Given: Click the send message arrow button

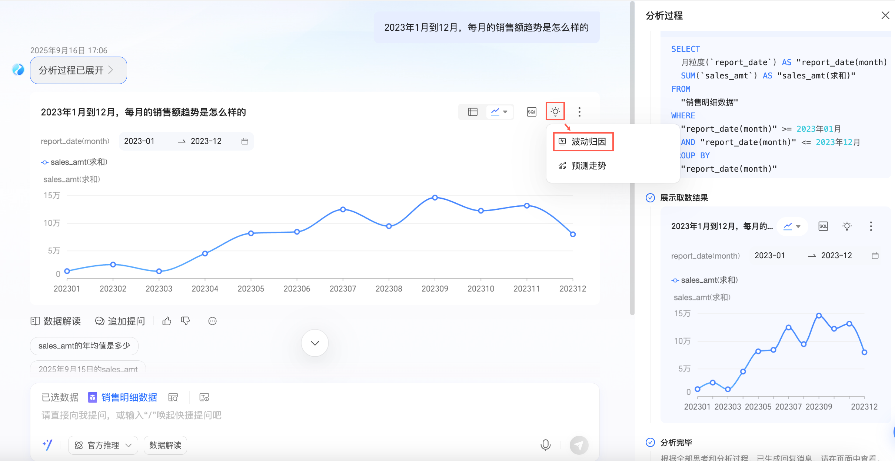Looking at the screenshot, I should point(579,445).
